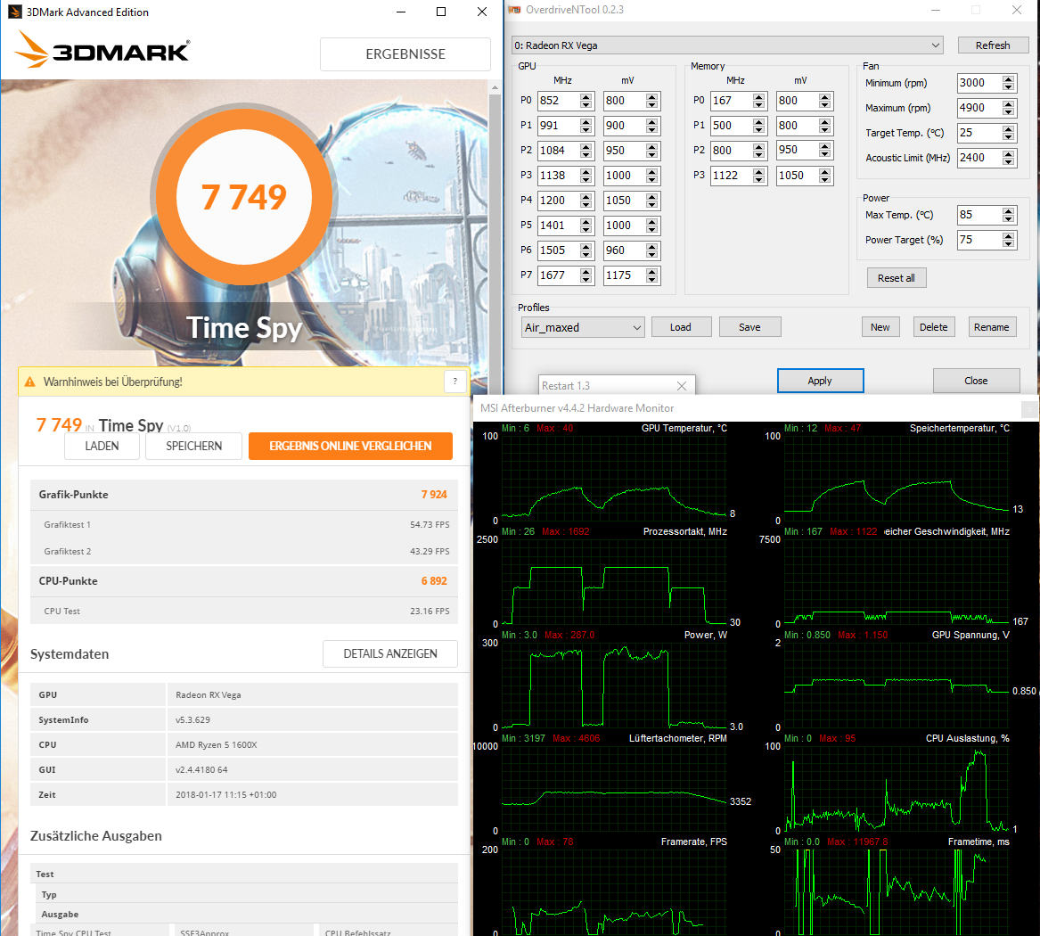Click the Frametime ms graph
This screenshot has width=1040, height=936.
click(x=897, y=891)
